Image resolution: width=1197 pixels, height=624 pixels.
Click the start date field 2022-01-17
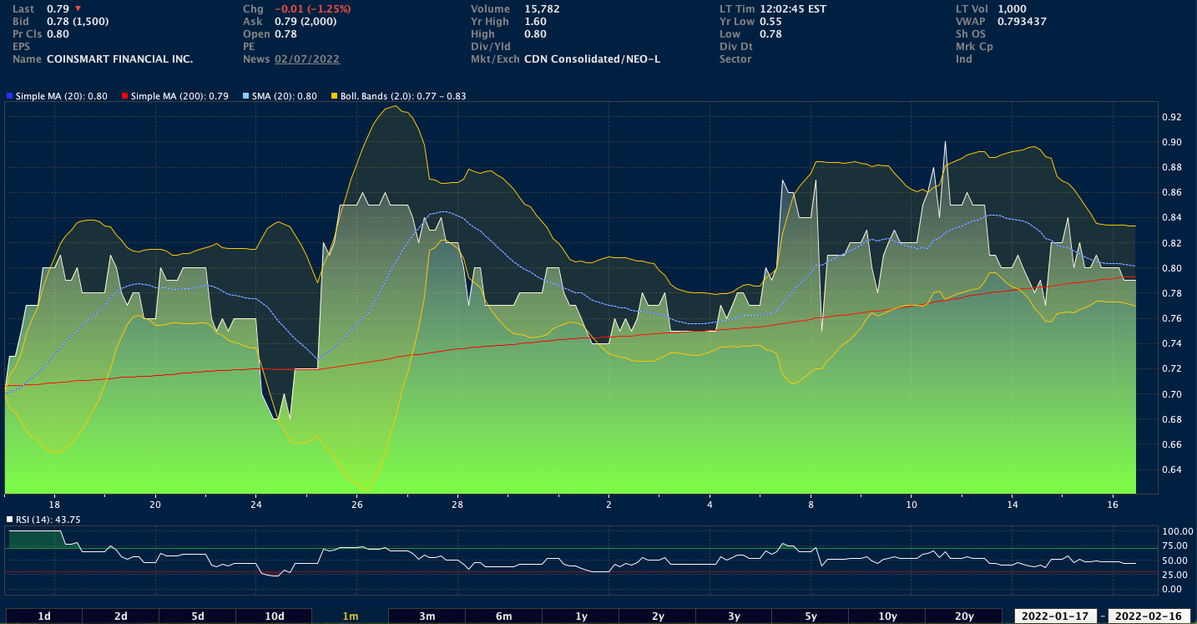point(1056,616)
